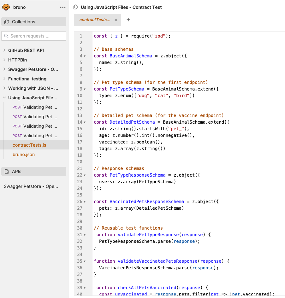This screenshot has height=298, width=285.
Task: Open a new tab with plus icon
Action: tap(128, 20)
